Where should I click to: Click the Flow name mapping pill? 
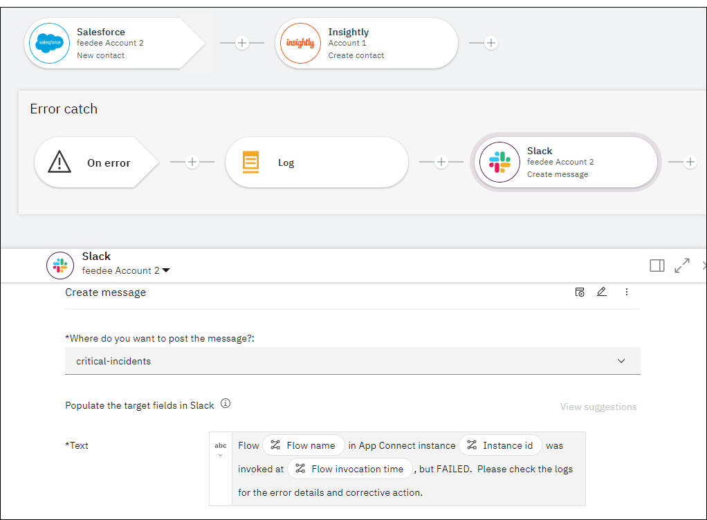[x=304, y=445]
